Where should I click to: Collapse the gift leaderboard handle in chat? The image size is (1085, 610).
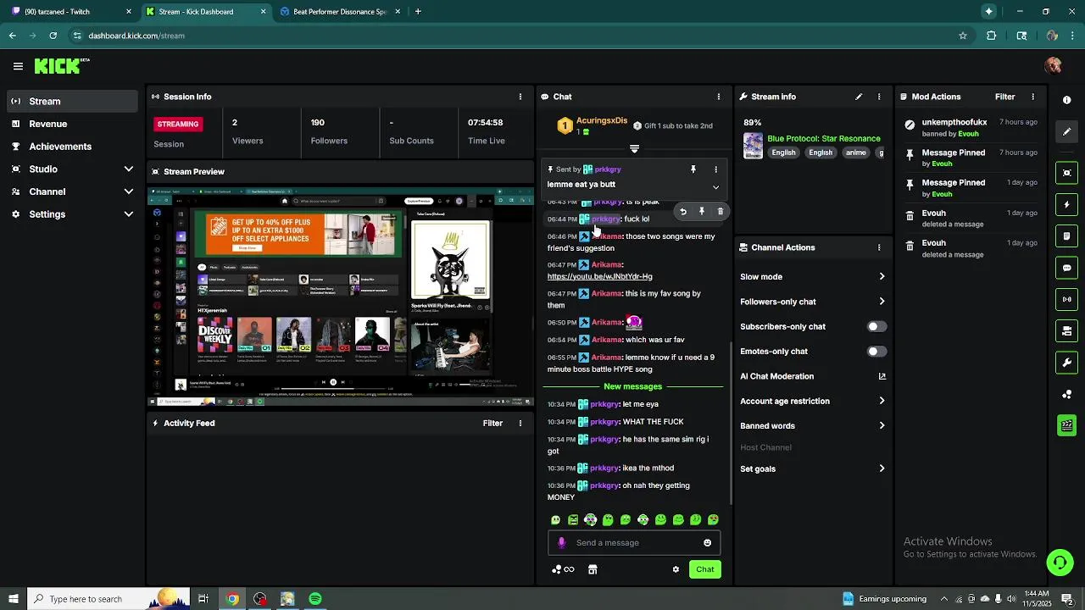coord(634,149)
